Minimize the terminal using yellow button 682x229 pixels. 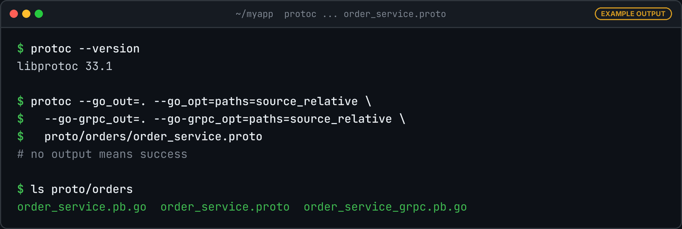click(x=26, y=14)
